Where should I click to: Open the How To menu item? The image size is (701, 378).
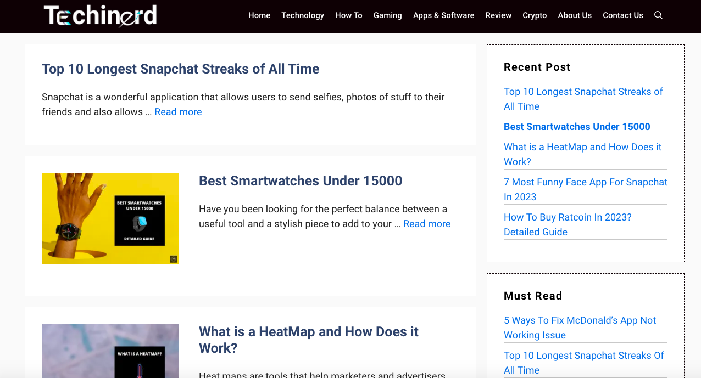point(349,15)
